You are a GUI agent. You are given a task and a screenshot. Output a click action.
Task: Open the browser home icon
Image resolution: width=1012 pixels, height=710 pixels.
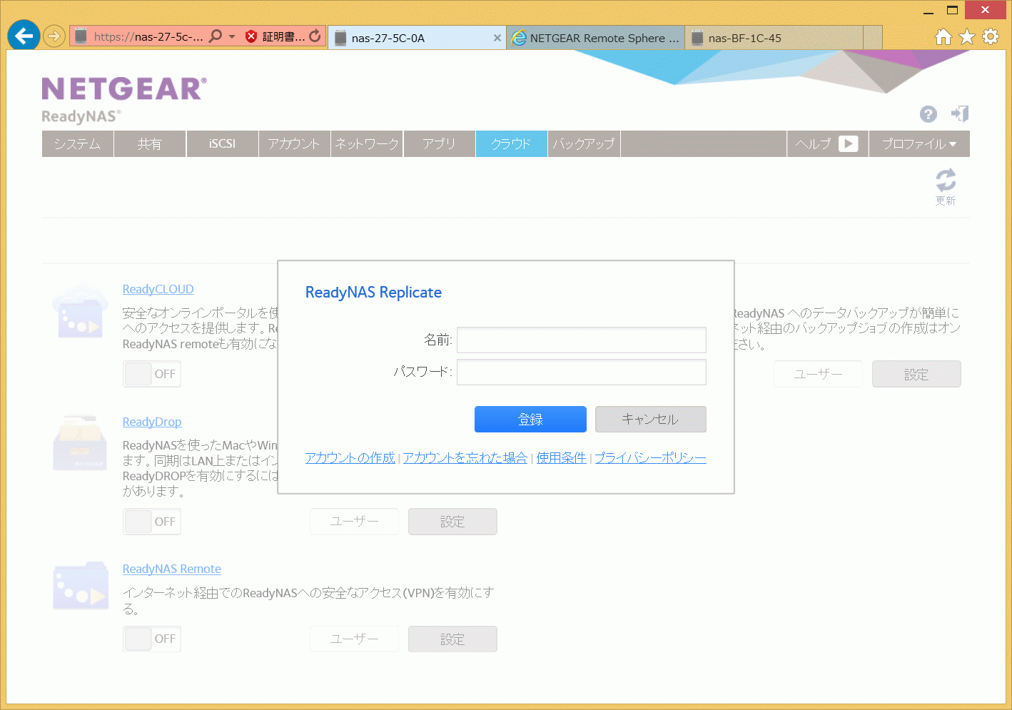(x=943, y=36)
